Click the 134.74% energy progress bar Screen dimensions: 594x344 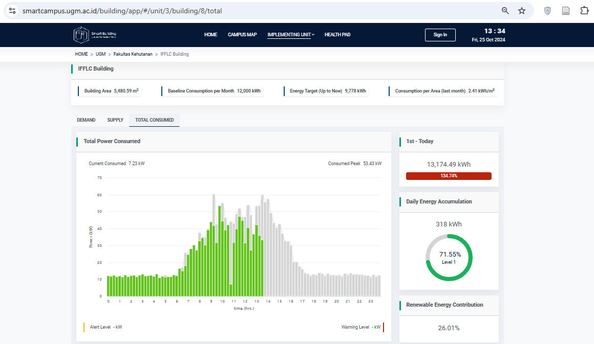(x=449, y=175)
